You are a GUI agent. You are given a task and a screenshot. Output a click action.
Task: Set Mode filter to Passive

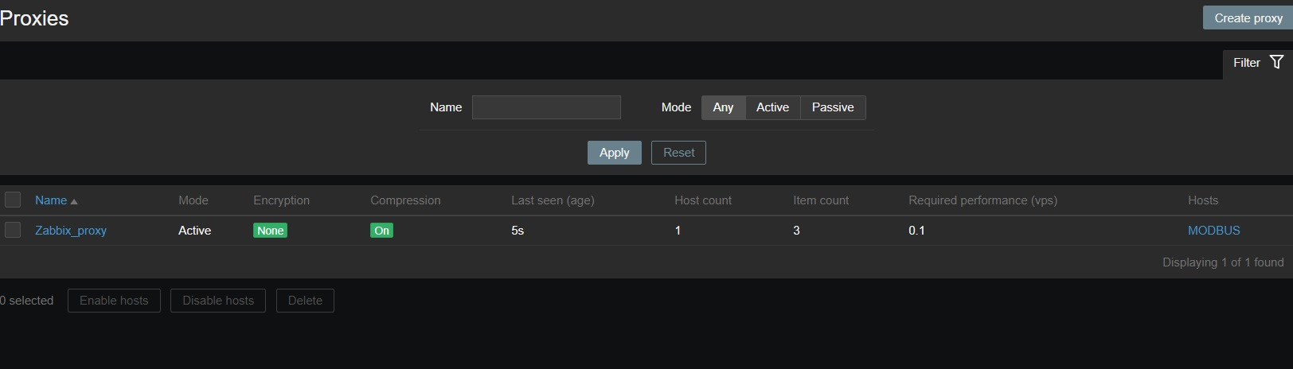pos(832,107)
